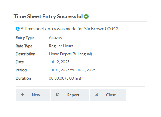Click the Time Sheet Entry Successful heading

pyautogui.click(x=48, y=16)
